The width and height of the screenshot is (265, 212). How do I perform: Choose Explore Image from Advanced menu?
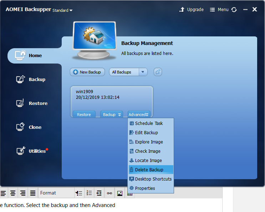[x=151, y=142]
